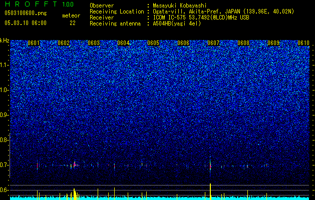Click the yellow spike cluster after 0602 in level graph
Image resolution: width=315 pixels, height=200 pixels.
[75, 194]
